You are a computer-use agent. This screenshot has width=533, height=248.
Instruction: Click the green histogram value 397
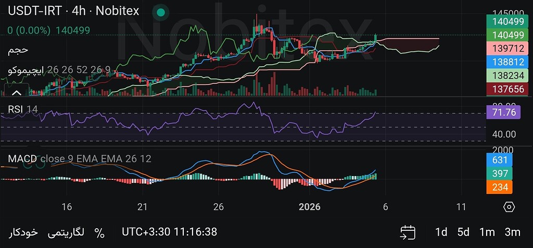pyautogui.click(x=499, y=173)
